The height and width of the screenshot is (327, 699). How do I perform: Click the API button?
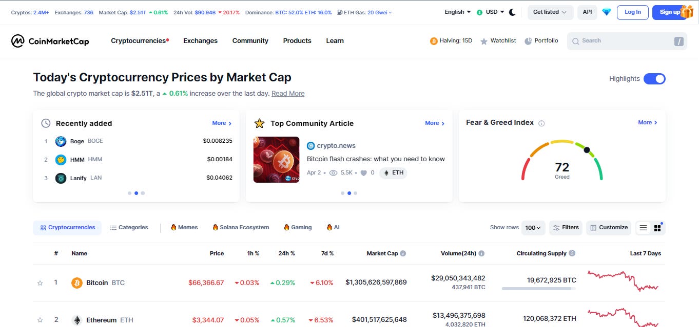coord(587,12)
